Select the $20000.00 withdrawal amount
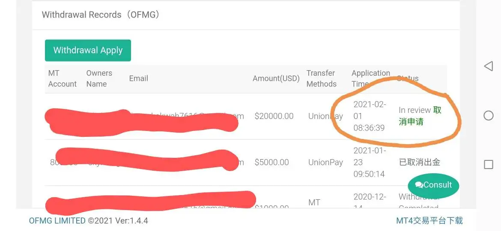 point(274,116)
